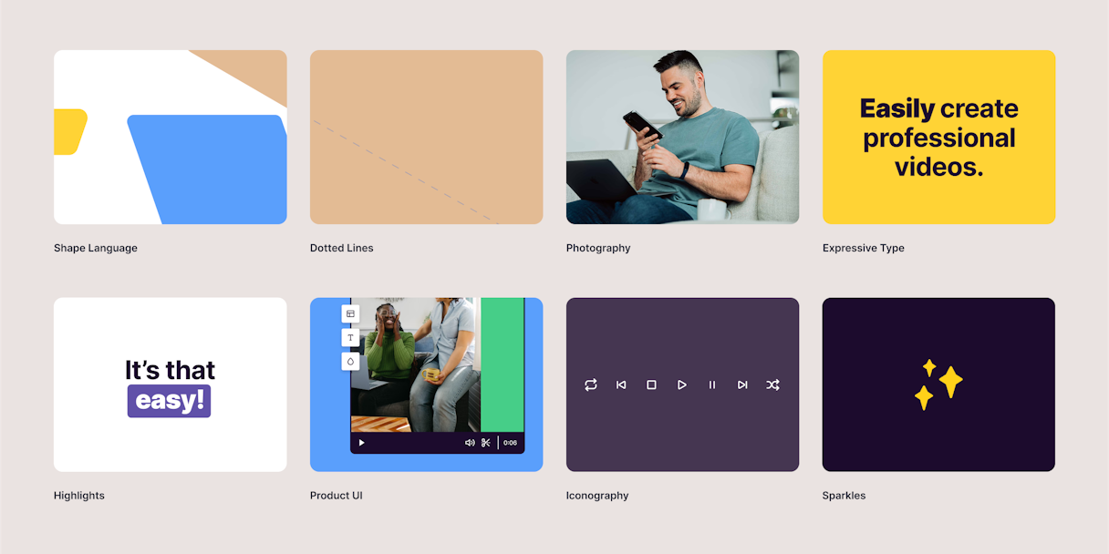Click the pause icon
The width and height of the screenshot is (1109, 554).
point(712,385)
